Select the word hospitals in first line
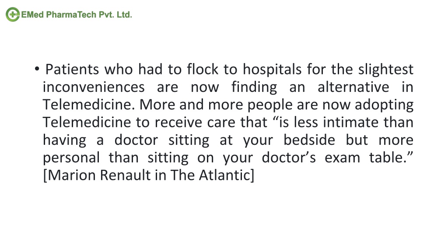Image resolution: width=448 pixels, height=252 pixels. (x=272, y=70)
